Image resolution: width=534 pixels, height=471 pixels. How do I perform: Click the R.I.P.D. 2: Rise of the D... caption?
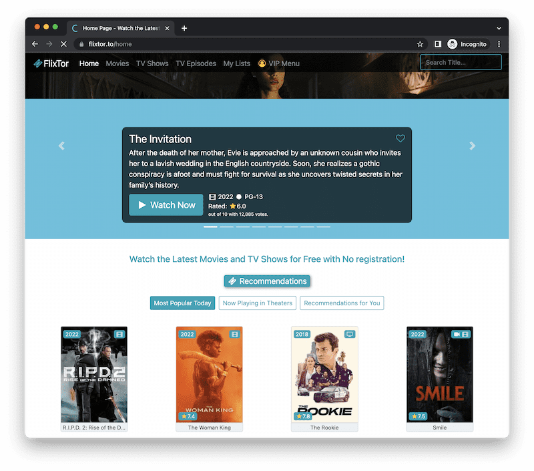pyautogui.click(x=94, y=428)
